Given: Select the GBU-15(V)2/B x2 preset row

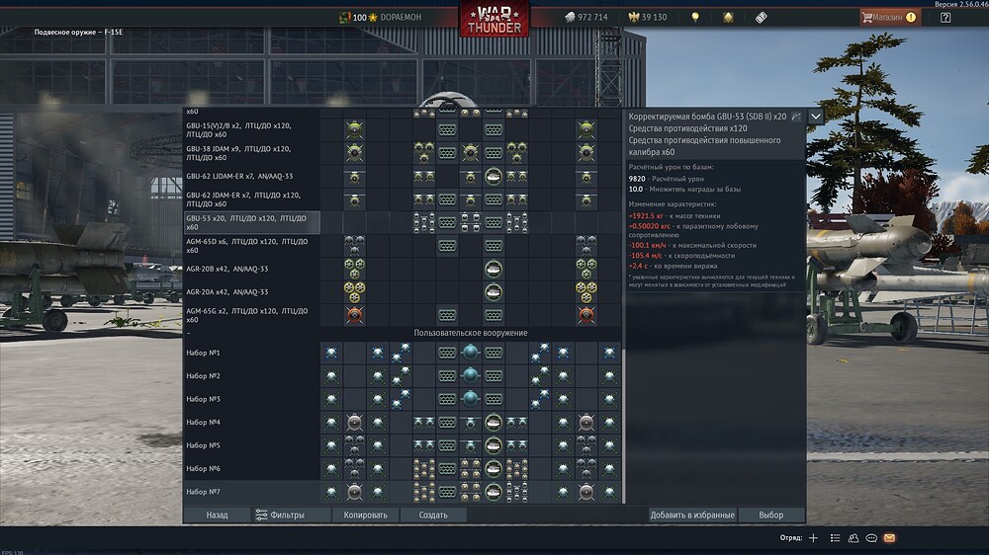Looking at the screenshot, I should pyautogui.click(x=251, y=129).
